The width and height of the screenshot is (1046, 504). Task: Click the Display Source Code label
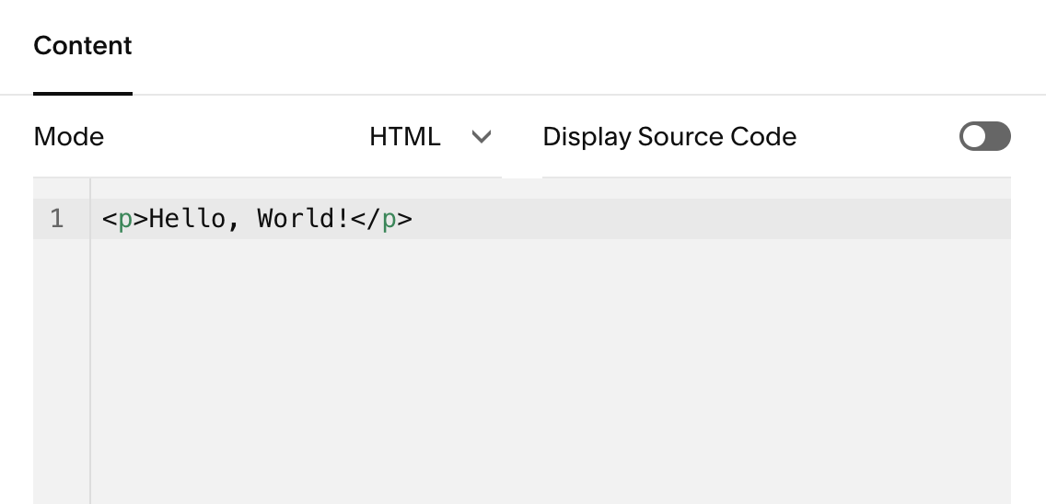[669, 137]
